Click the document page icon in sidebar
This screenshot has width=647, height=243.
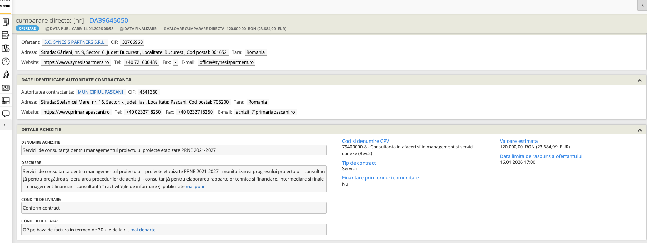click(x=6, y=22)
